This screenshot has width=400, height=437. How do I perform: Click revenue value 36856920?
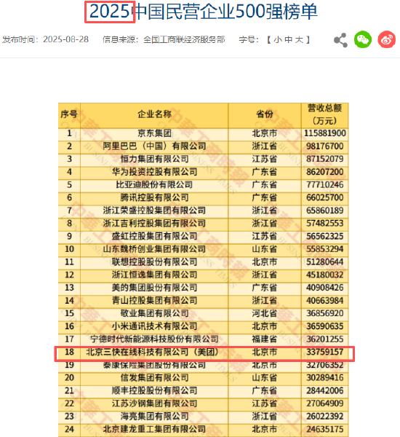tap(325, 313)
